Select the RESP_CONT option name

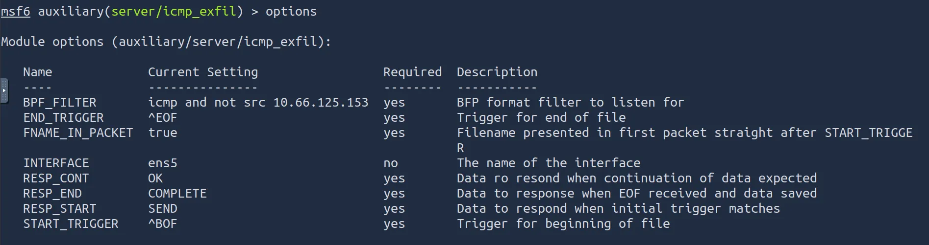[56, 178]
